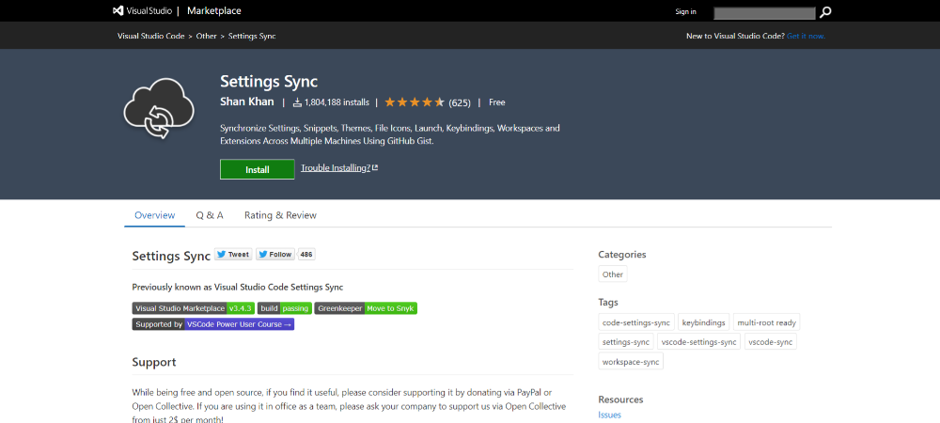The image size is (940, 423).
Task: Click the star rating icons
Action: click(415, 102)
